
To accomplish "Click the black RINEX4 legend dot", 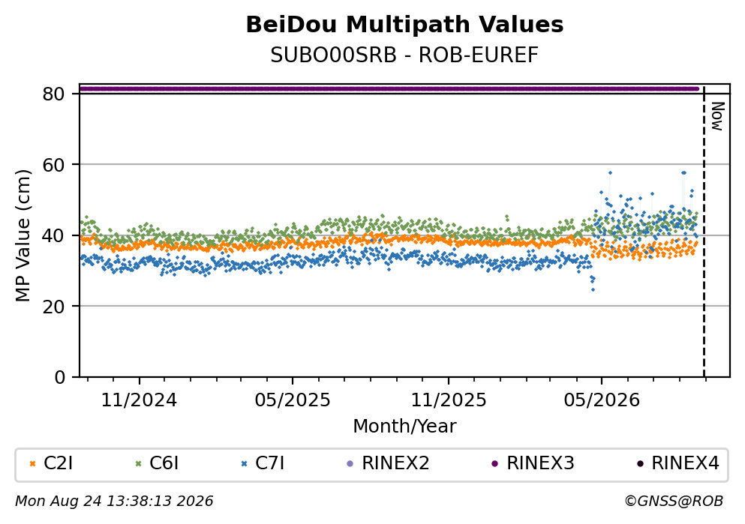I will click(x=640, y=464).
